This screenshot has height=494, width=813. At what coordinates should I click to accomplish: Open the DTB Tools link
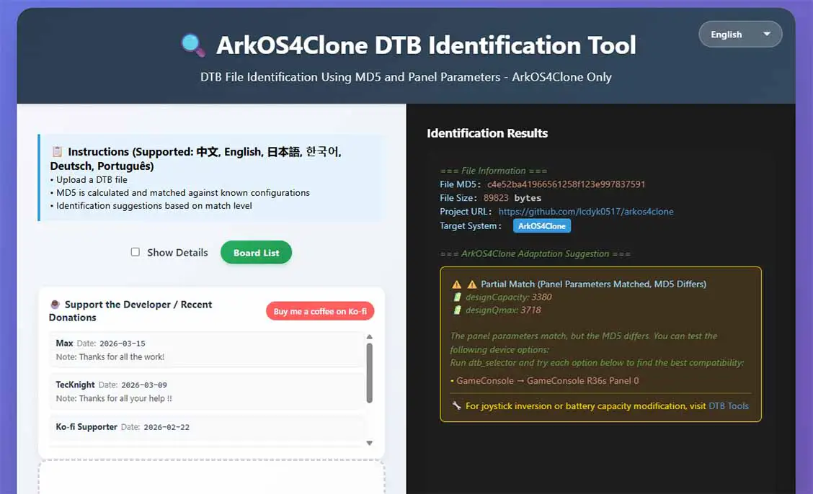coord(728,405)
